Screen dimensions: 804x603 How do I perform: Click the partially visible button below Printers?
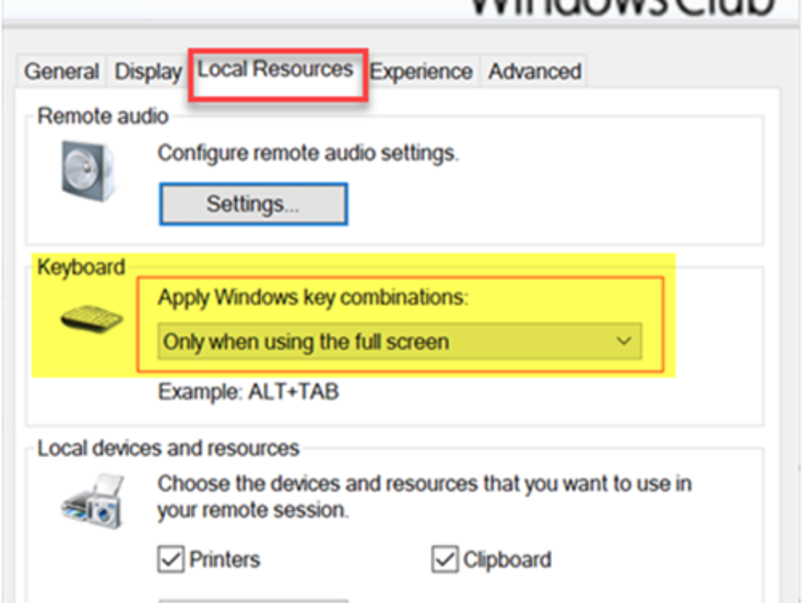(253, 601)
